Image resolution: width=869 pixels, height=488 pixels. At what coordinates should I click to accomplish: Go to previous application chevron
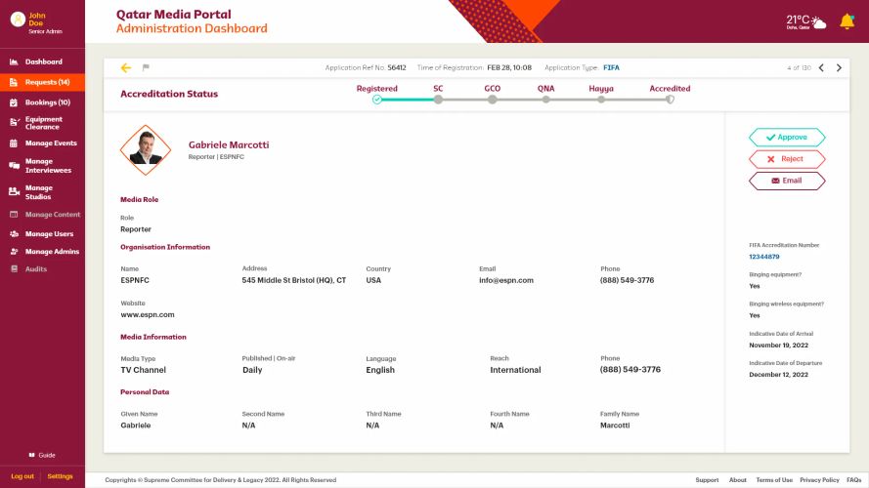821,67
